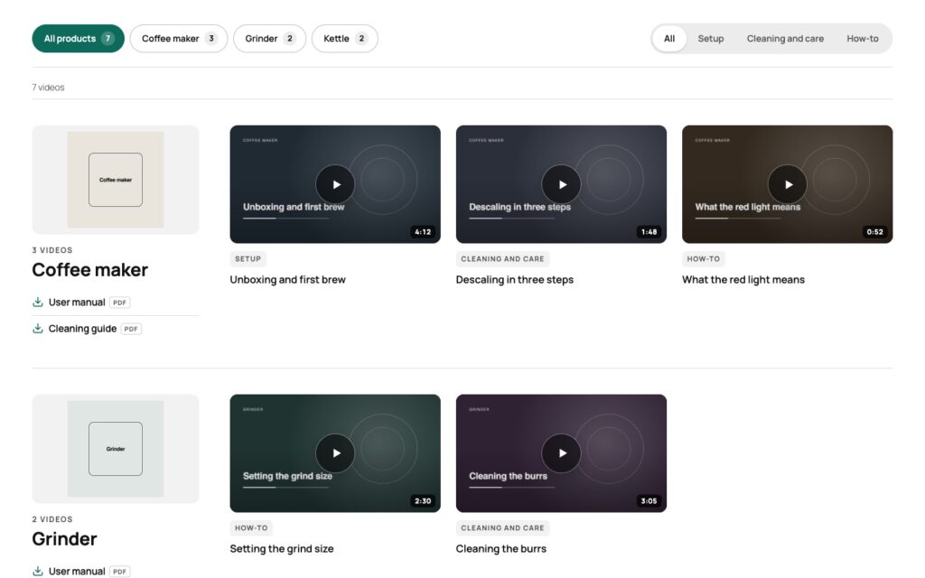Click the Grinder section heading
Image resolution: width=925 pixels, height=578 pixels.
tap(64, 539)
